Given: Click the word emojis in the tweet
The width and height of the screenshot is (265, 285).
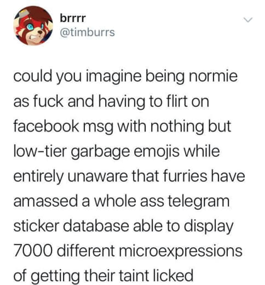Looking at the screenshot, I should pyautogui.click(x=157, y=152).
